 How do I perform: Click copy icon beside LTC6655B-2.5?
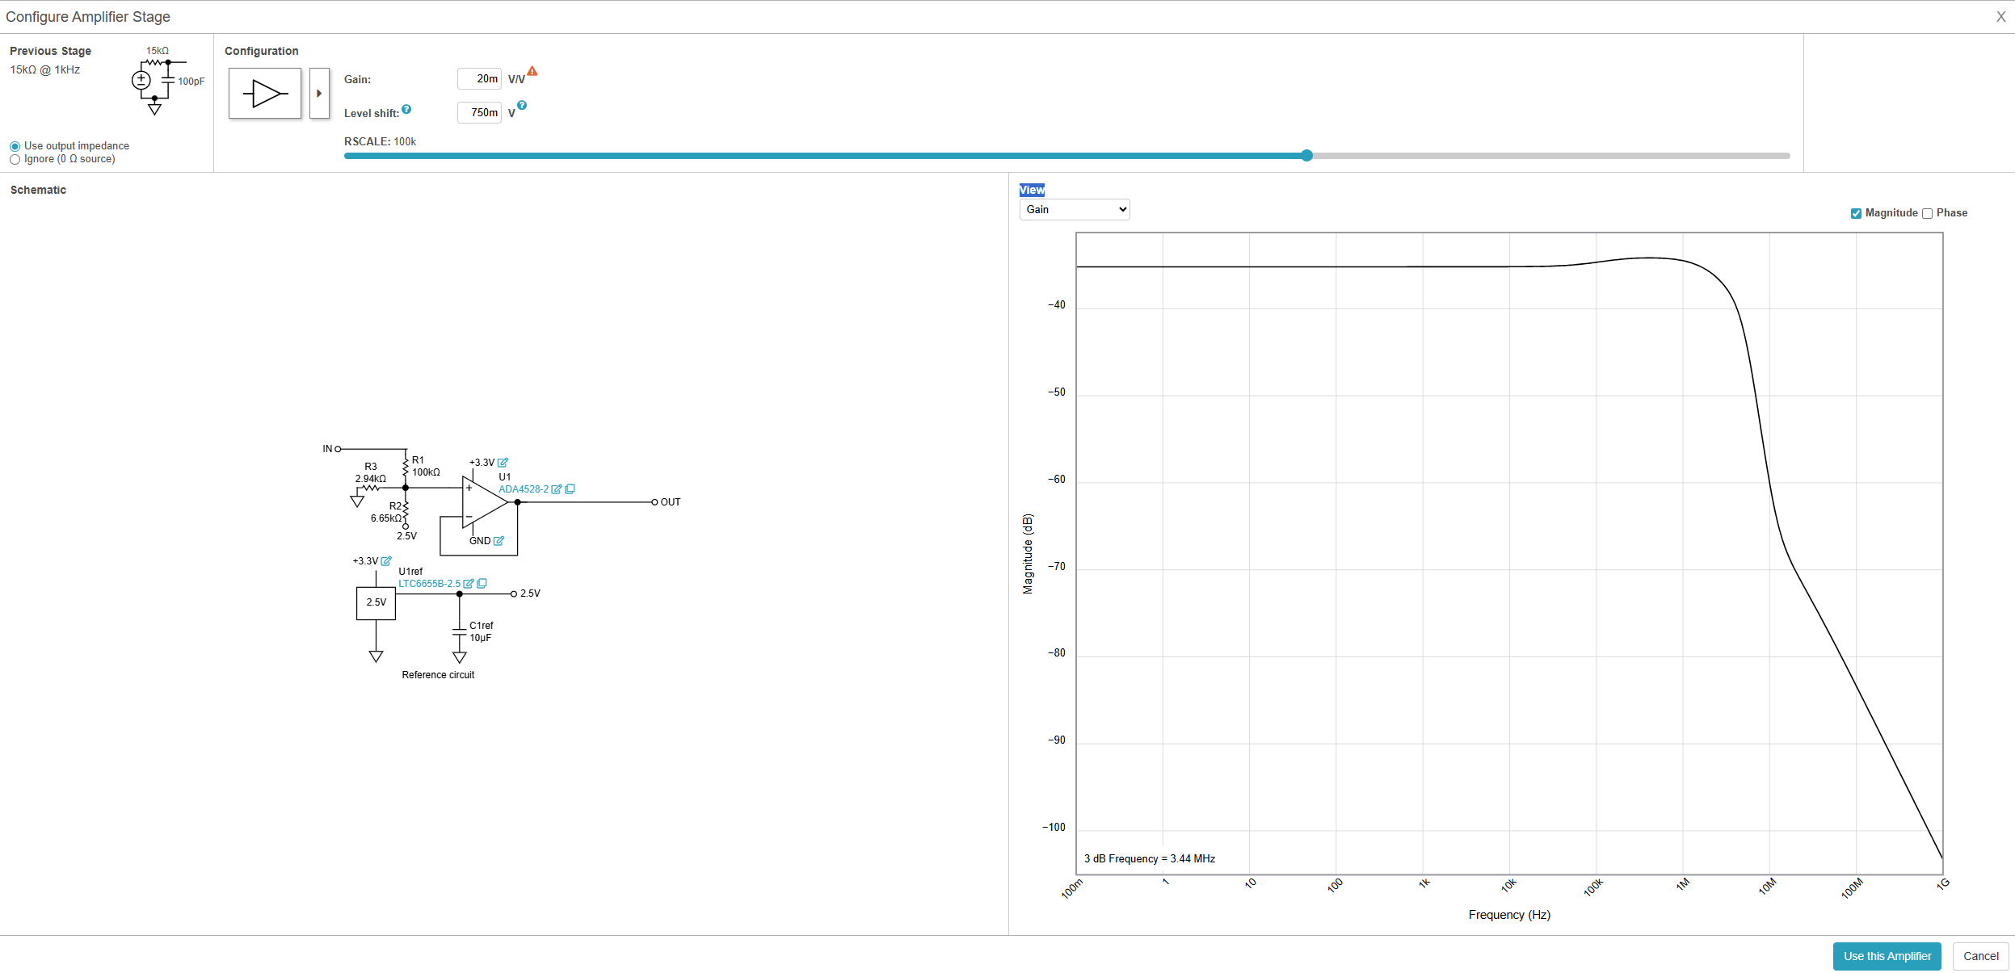(482, 584)
